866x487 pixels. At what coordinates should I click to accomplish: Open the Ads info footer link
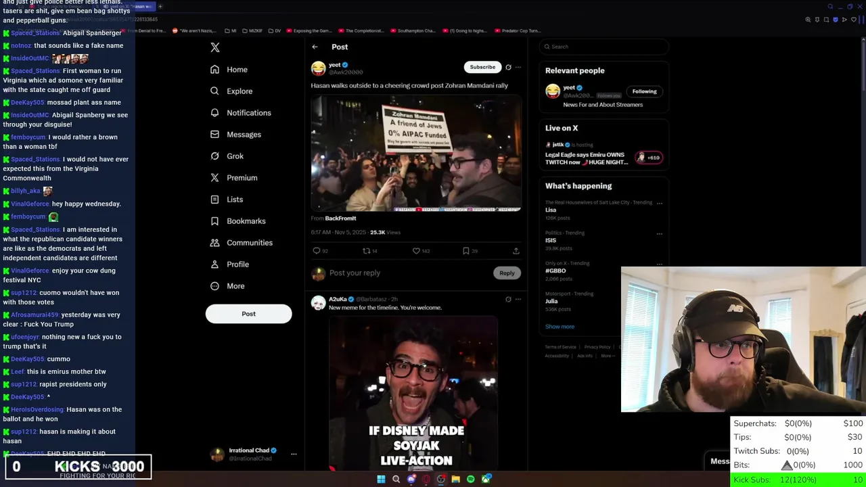tap(585, 356)
